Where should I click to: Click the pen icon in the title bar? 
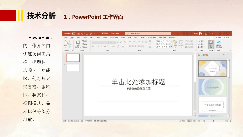point(206,33)
